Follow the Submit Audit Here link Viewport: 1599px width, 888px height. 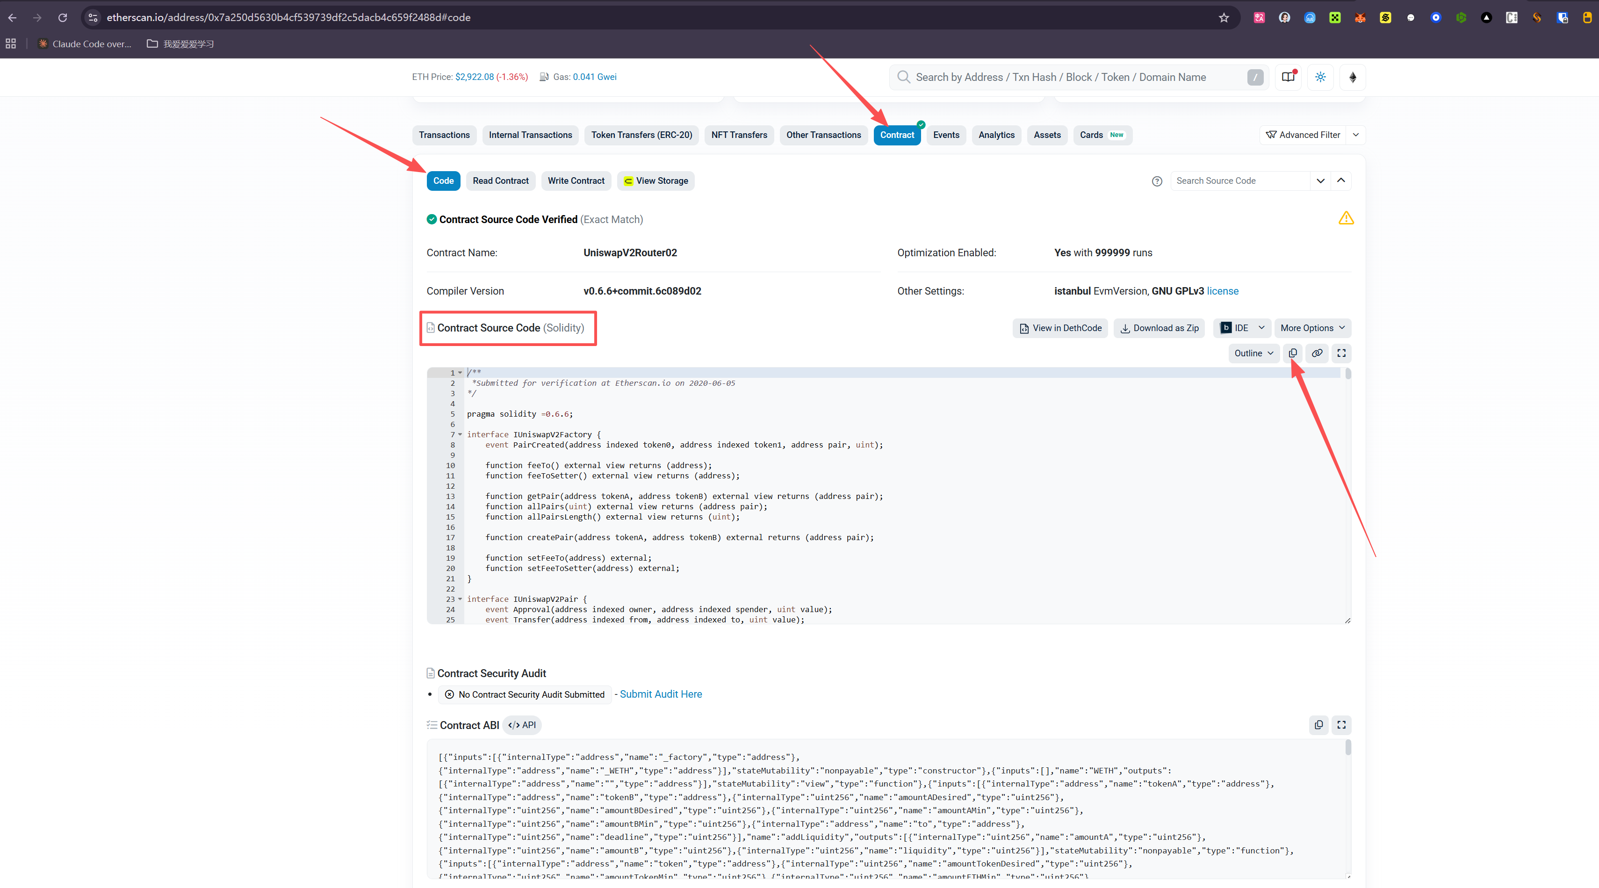click(661, 693)
